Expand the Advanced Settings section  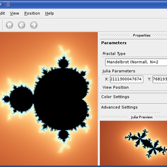pos(119,107)
